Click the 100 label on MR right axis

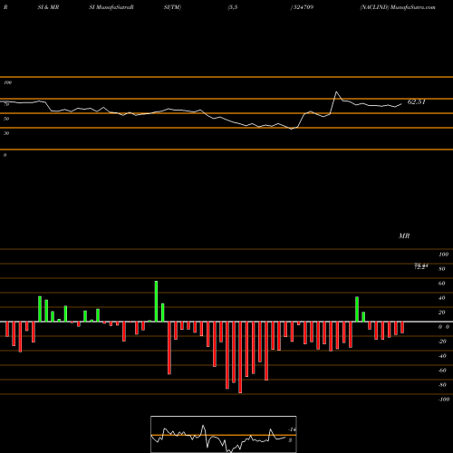443,255
